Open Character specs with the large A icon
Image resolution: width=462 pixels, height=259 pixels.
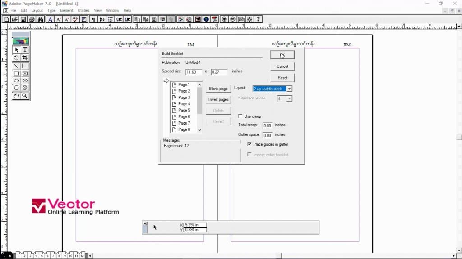(x=50, y=19)
